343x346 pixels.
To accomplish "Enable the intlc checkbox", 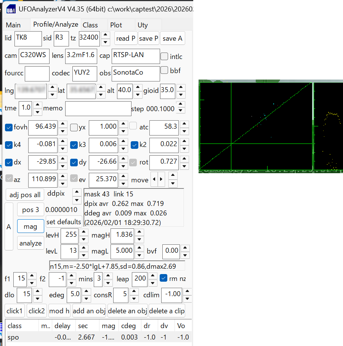I will [164, 56].
